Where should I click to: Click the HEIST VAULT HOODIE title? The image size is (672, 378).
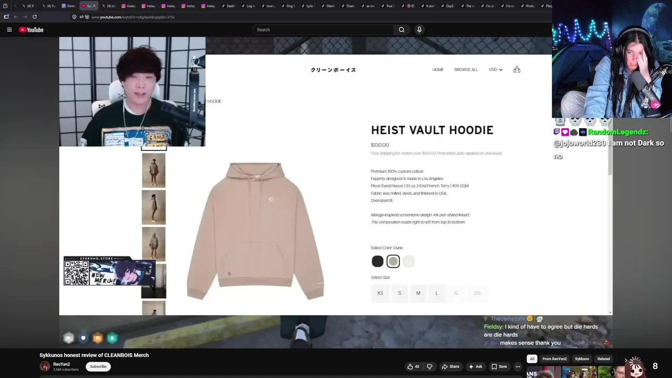tap(432, 130)
